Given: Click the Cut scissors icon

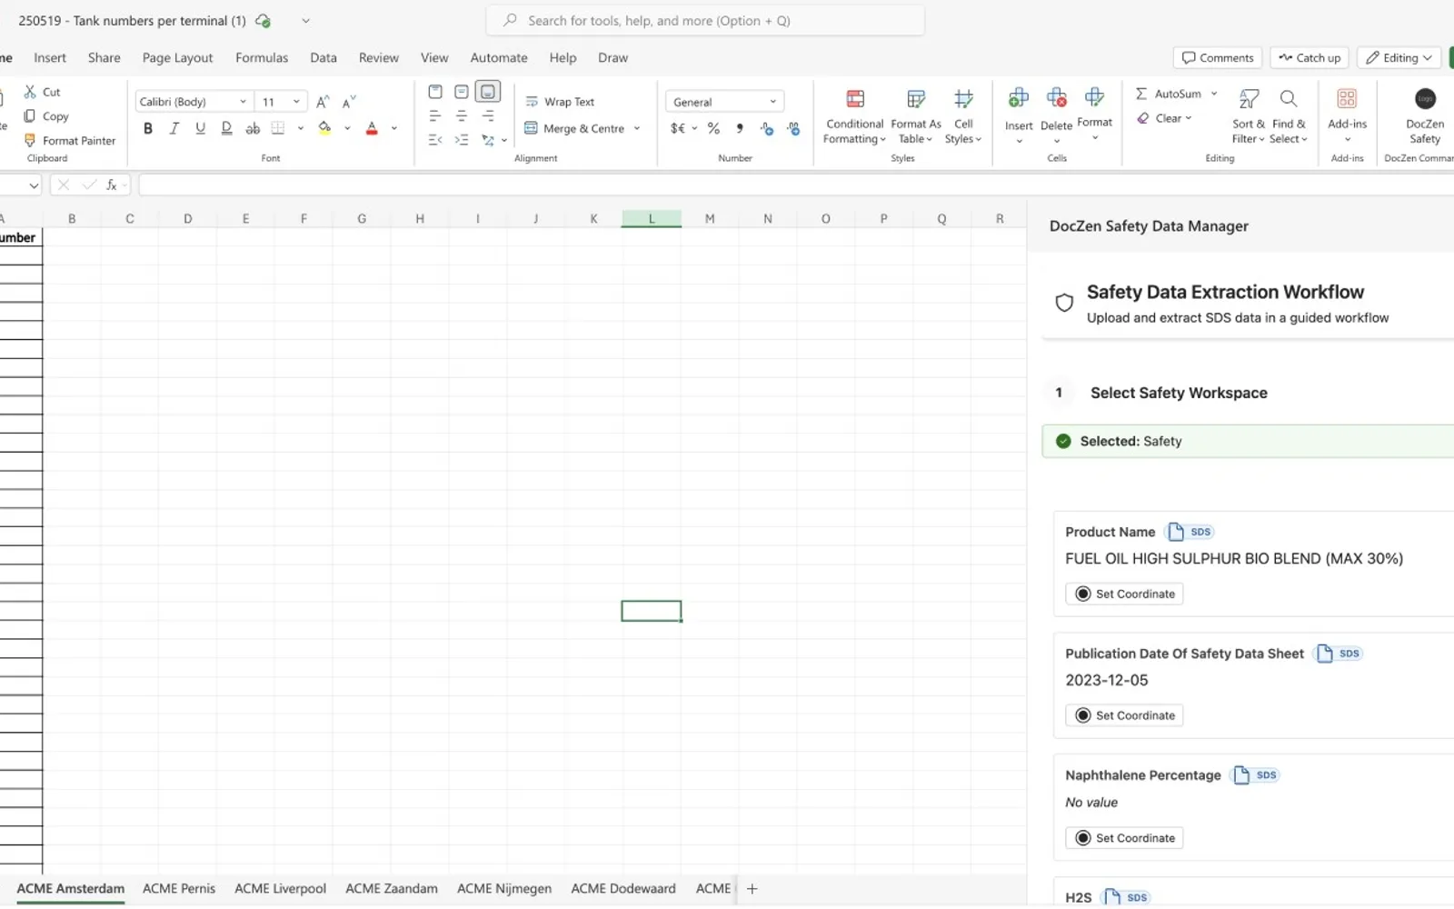Looking at the screenshot, I should pos(30,92).
